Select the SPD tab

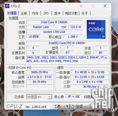click(46, 13)
